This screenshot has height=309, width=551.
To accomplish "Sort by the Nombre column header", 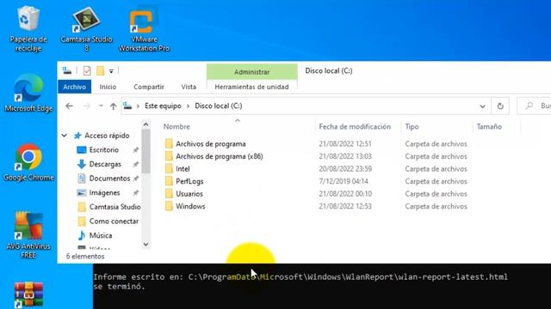I will pos(176,126).
